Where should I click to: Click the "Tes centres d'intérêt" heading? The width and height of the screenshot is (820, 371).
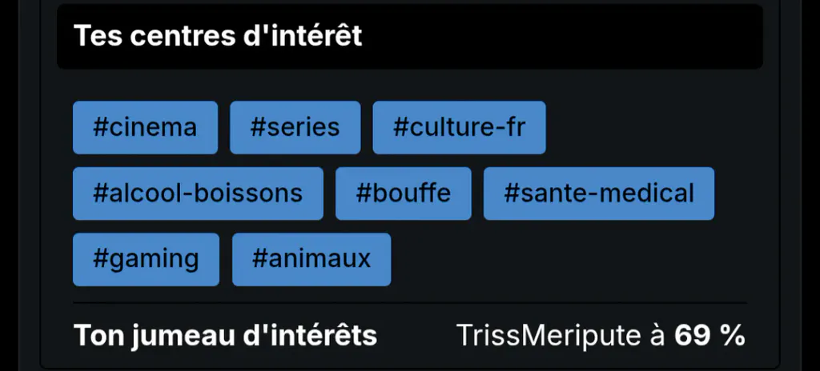click(x=218, y=35)
